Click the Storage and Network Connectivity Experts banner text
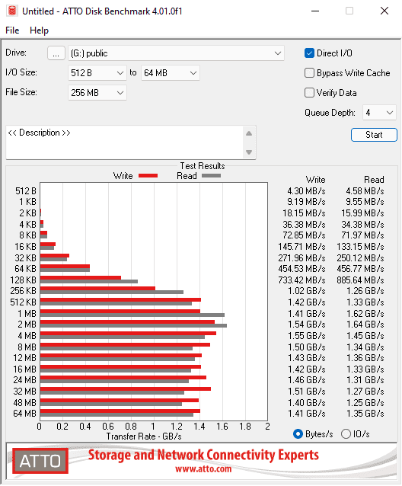 (x=203, y=455)
